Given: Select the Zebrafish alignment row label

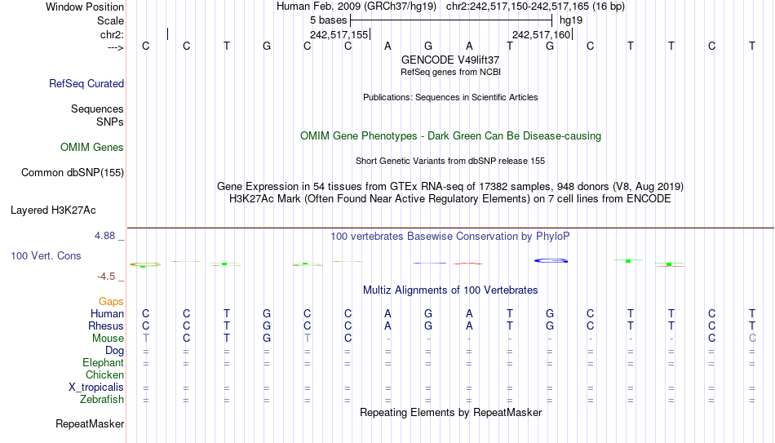Looking at the screenshot, I should pyautogui.click(x=102, y=400).
